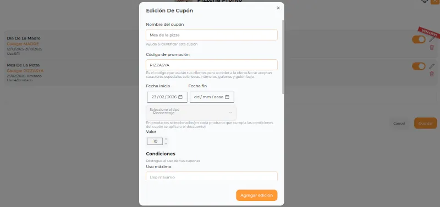Edit the Mes De La Pizza coupon pencil icon

[x=432, y=66]
